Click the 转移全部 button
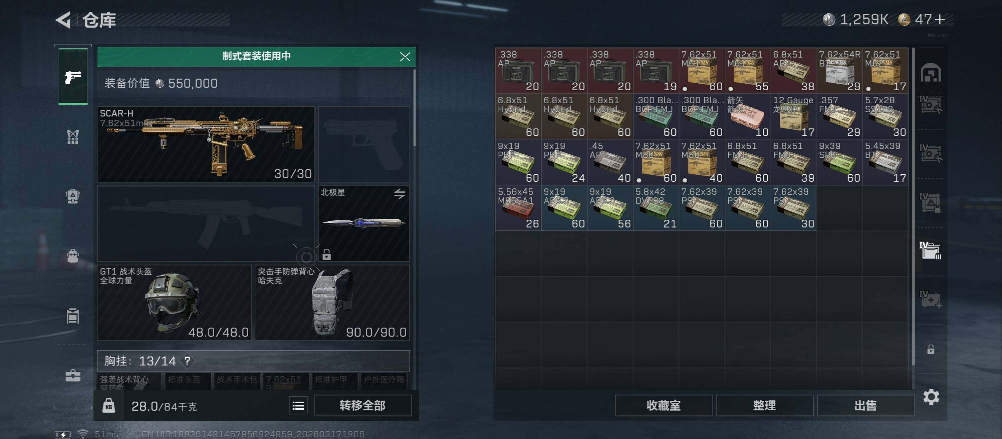Screen dimensions: 1002x439 [x=363, y=406]
